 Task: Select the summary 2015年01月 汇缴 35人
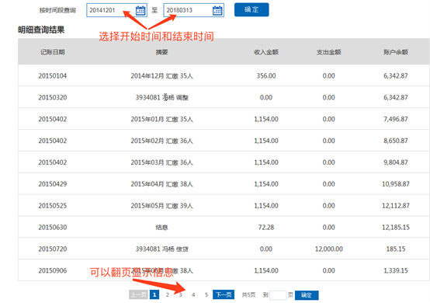pyautogui.click(x=161, y=119)
